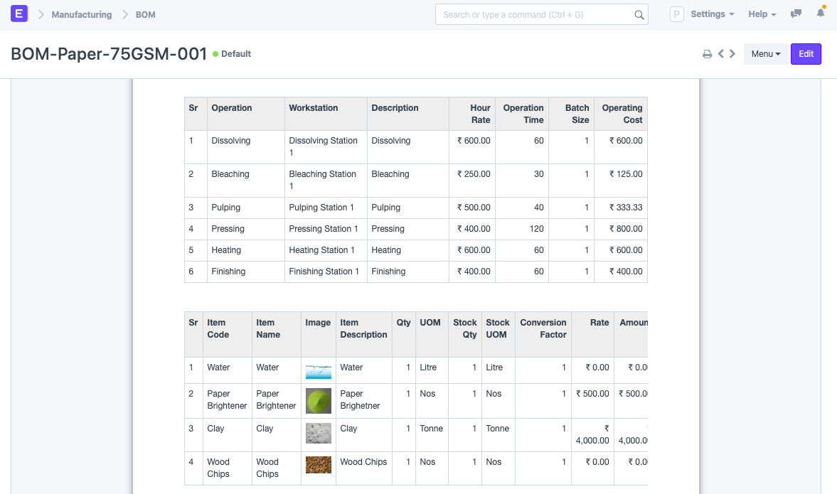Click the user avatar P icon
This screenshot has height=494, width=837.
tap(677, 14)
